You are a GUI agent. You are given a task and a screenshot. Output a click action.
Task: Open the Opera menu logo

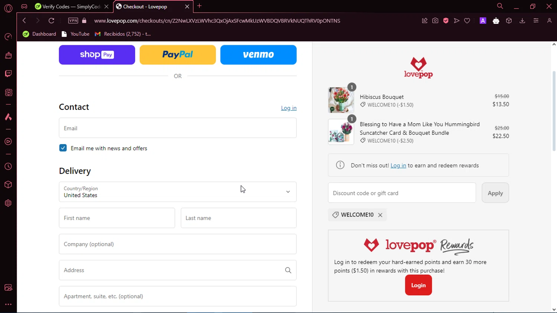coord(8,8)
